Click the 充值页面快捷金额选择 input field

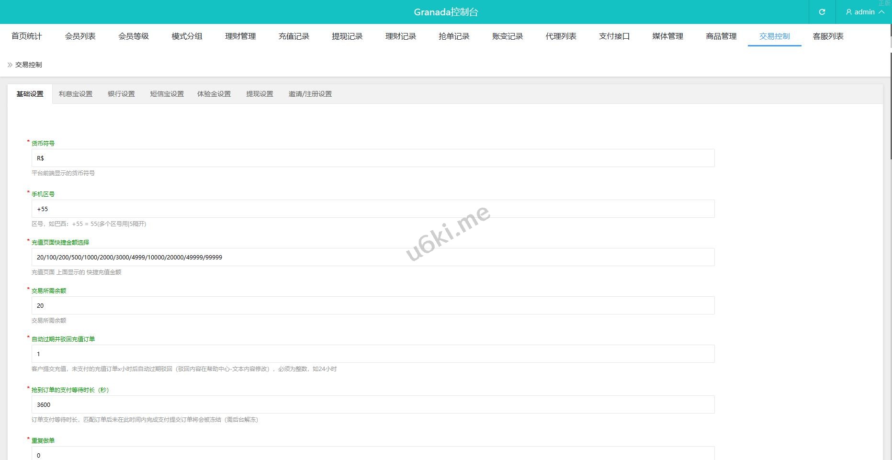pyautogui.click(x=373, y=257)
